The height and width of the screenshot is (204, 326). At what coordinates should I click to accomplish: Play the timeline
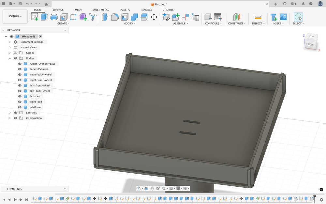tap(15, 199)
